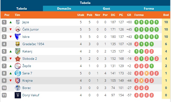
Task: Click the Čelik Junior club logo
Action: [x=18, y=29]
